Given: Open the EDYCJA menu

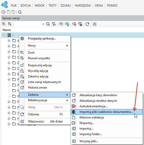Looking at the screenshot, I should click(x=26, y=6).
